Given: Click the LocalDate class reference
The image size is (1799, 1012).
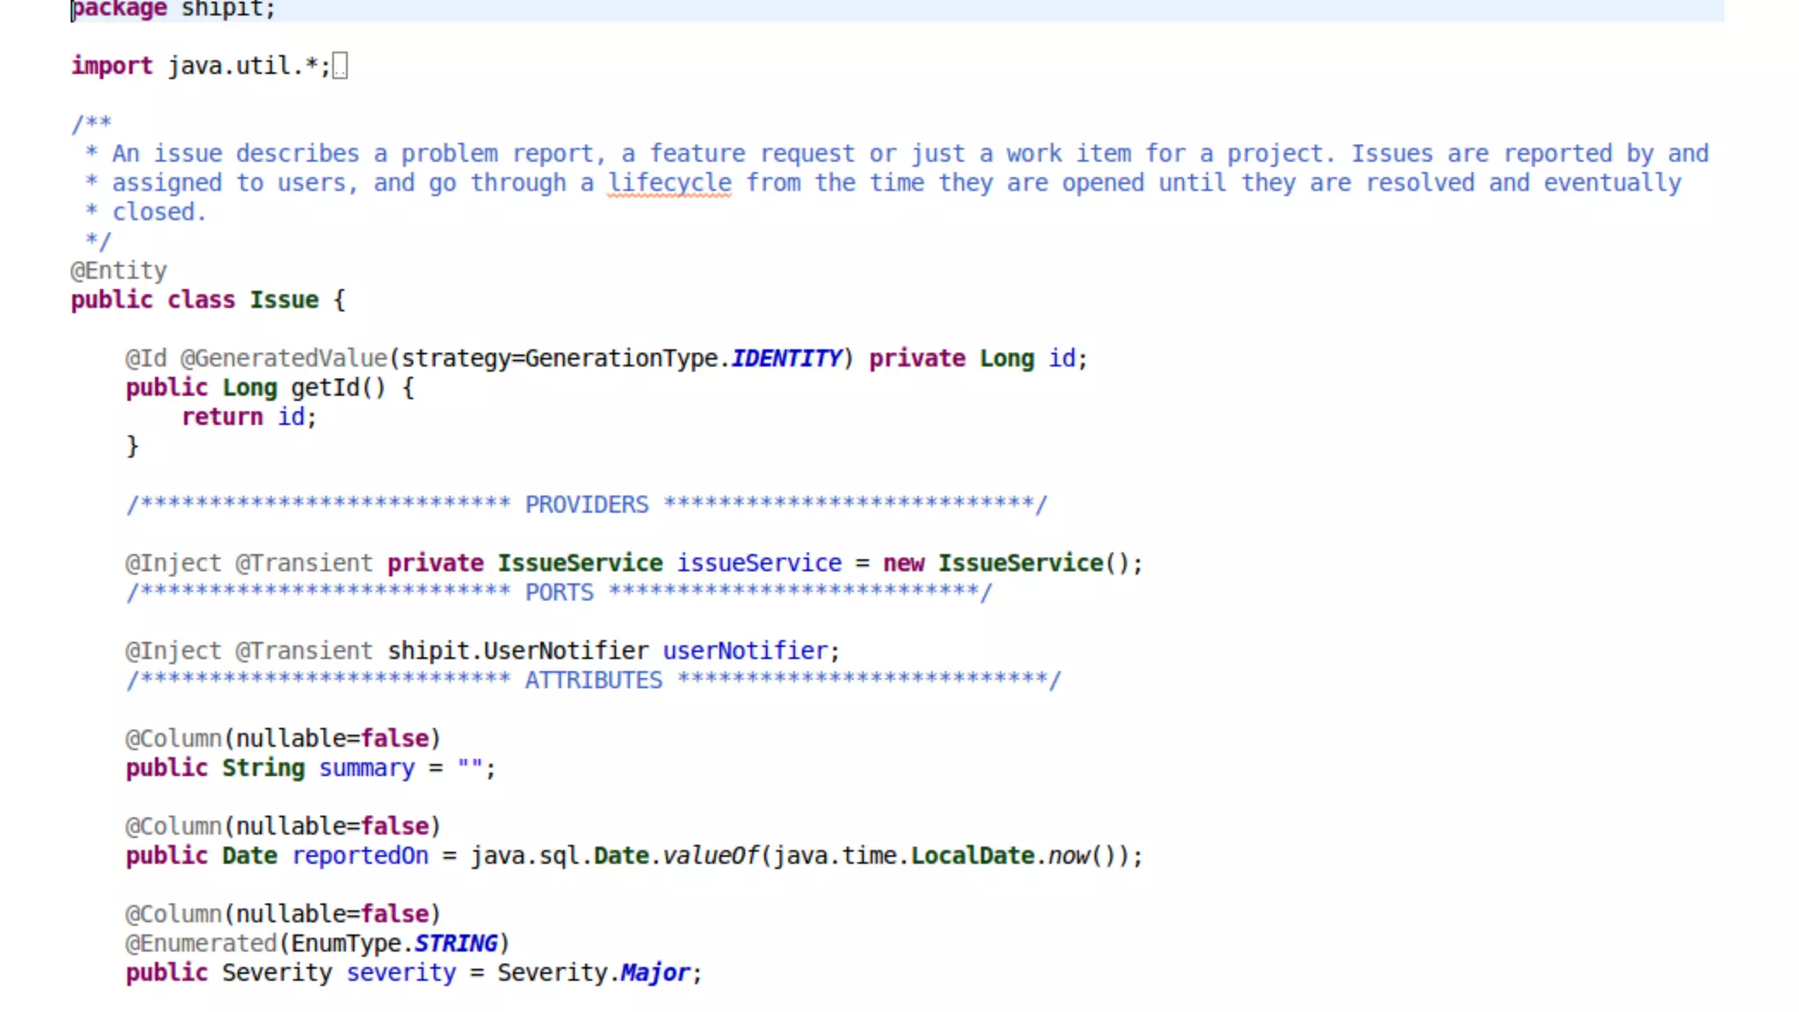Looking at the screenshot, I should pos(972,857).
